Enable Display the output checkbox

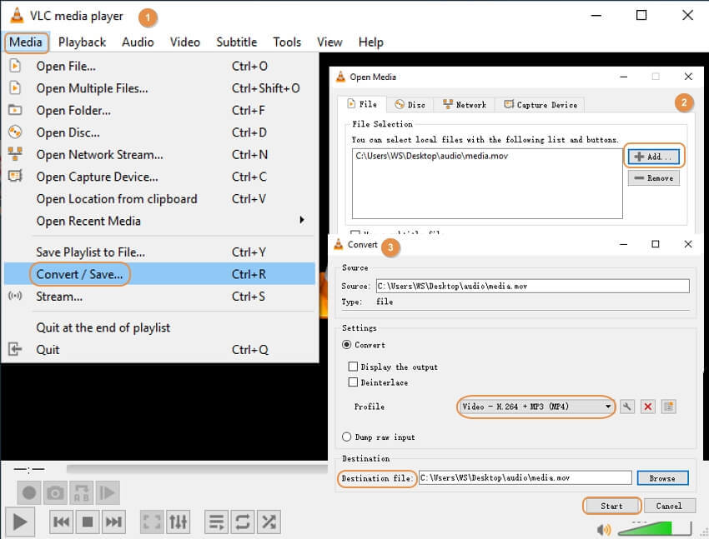pyautogui.click(x=353, y=367)
